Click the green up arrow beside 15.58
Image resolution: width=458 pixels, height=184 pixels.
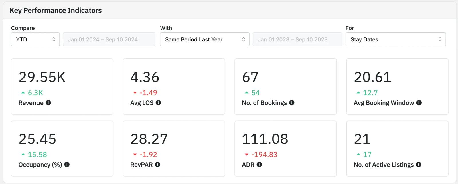23,155
